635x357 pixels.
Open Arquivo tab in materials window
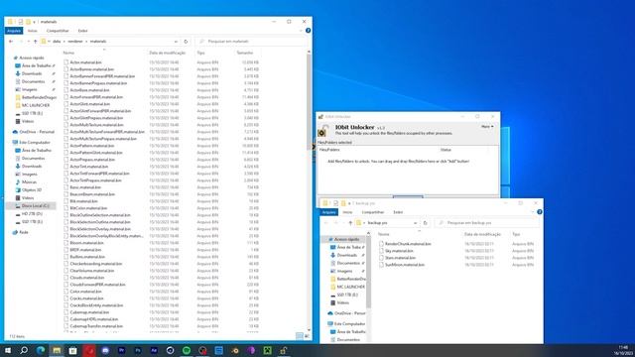[x=14, y=31]
